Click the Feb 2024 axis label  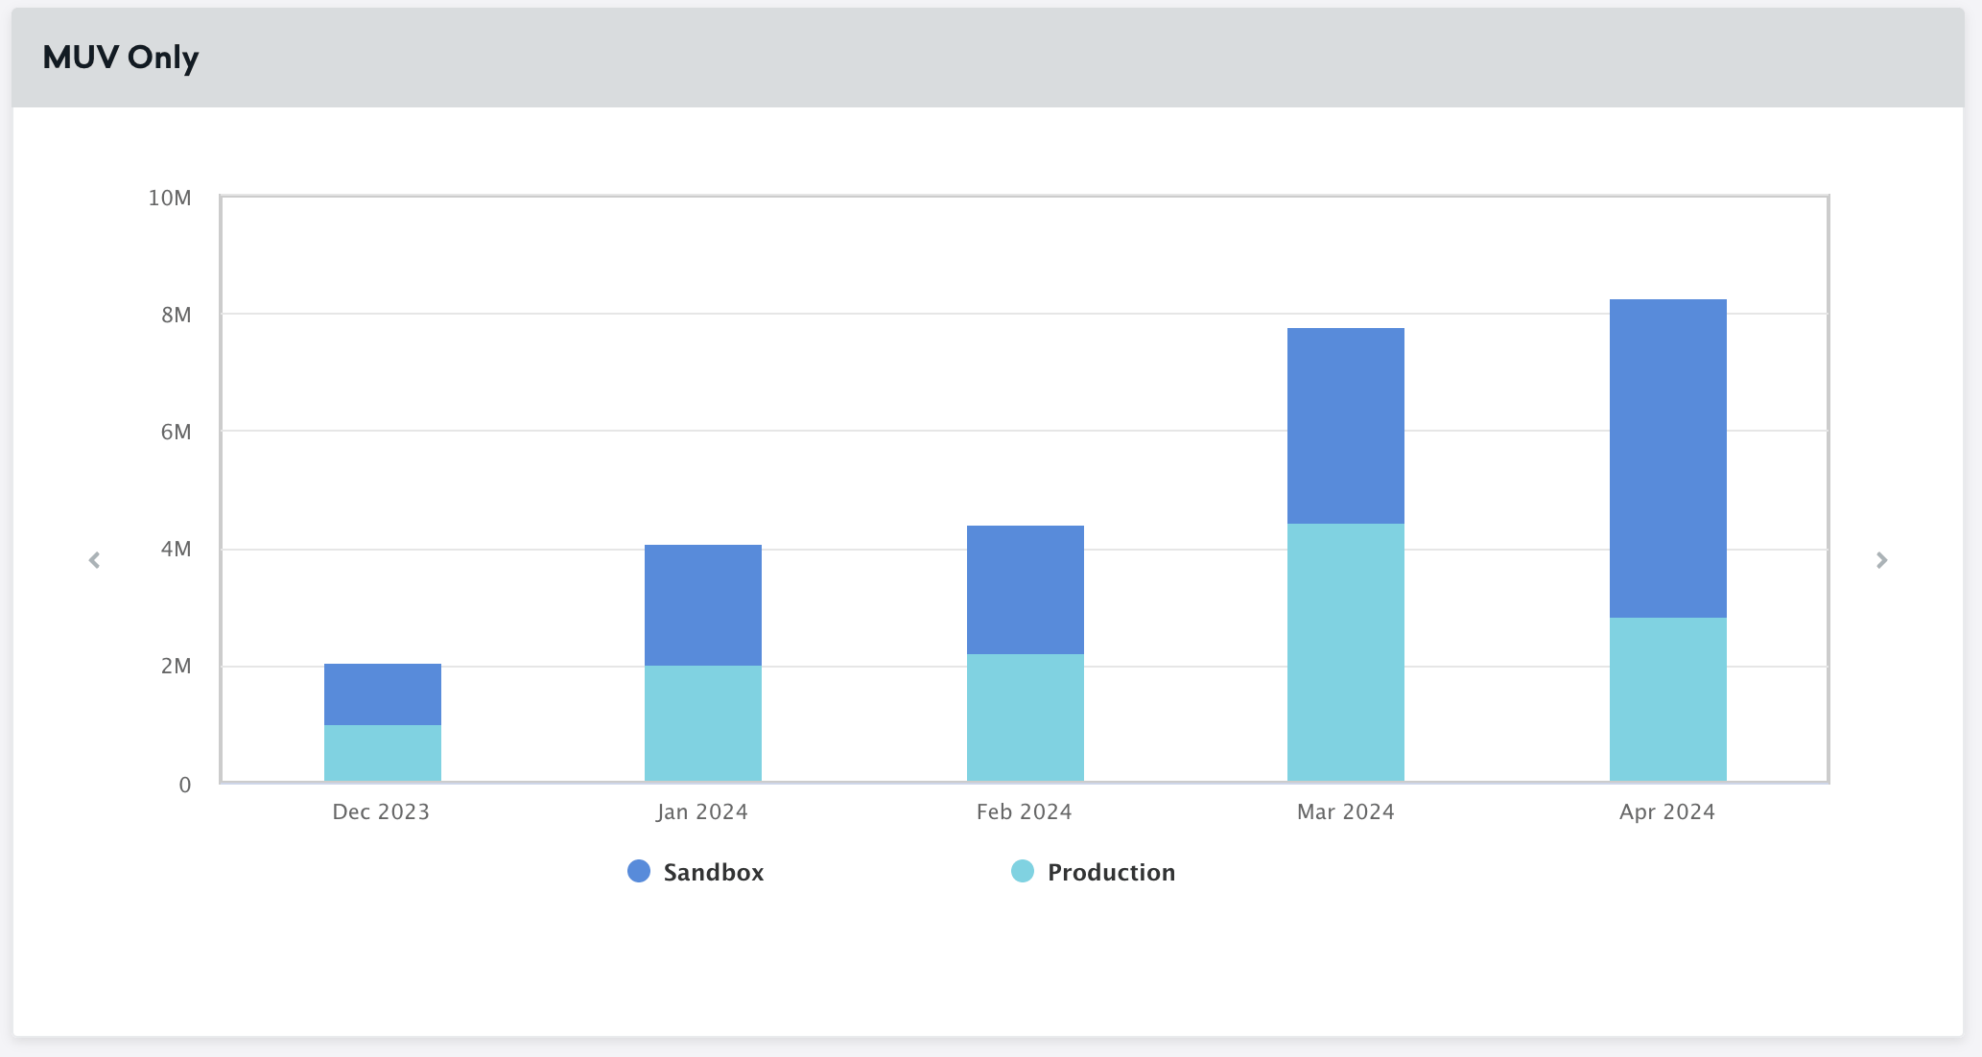pos(1025,811)
